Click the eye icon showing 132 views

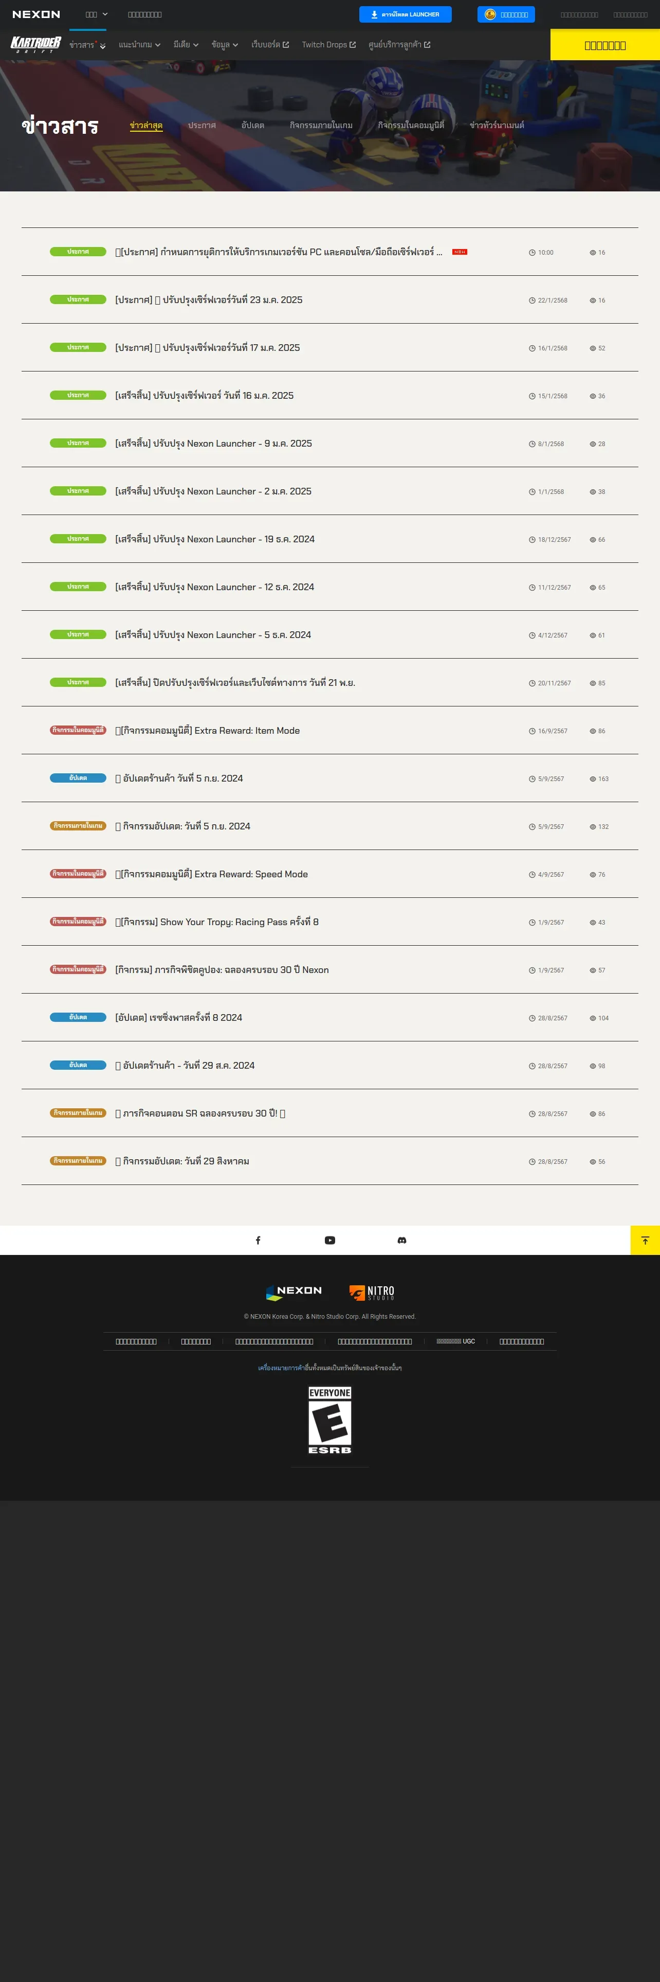[x=592, y=827]
